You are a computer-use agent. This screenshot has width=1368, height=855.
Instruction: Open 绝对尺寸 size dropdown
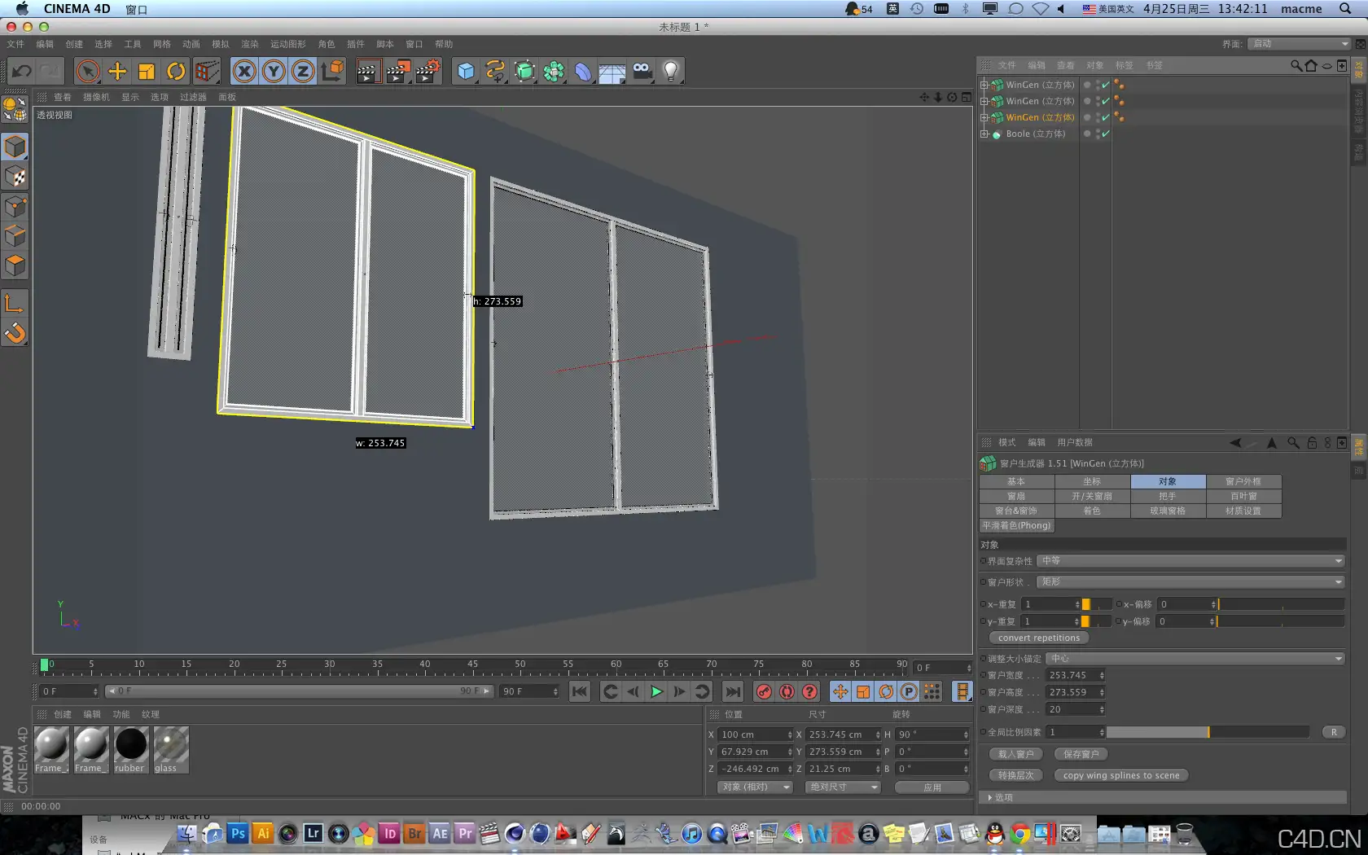(x=843, y=787)
